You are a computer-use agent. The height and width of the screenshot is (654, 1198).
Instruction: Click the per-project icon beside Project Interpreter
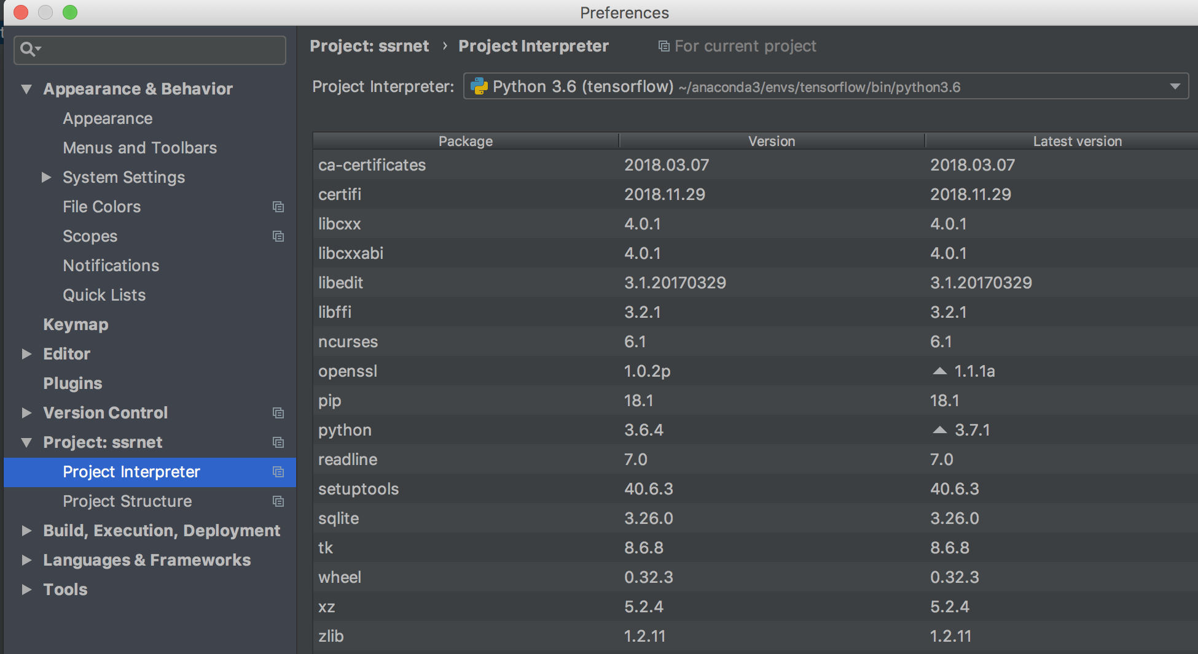(x=278, y=472)
